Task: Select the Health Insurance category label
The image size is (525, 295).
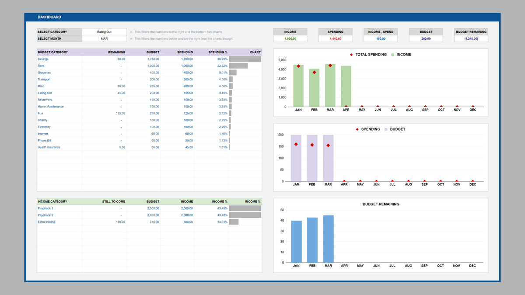Action: coord(49,147)
